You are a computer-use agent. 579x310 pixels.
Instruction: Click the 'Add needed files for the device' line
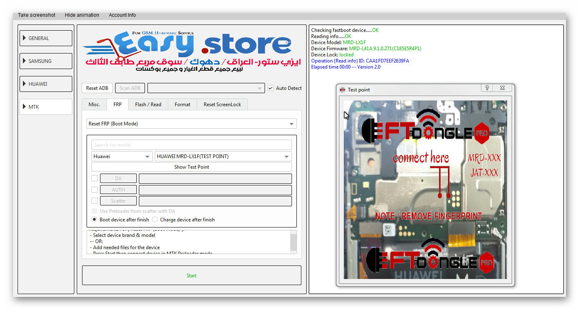pyautogui.click(x=125, y=248)
